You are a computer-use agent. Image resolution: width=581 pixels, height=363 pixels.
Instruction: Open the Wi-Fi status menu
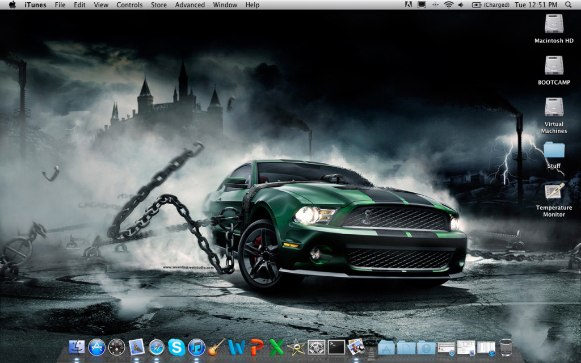(x=449, y=5)
